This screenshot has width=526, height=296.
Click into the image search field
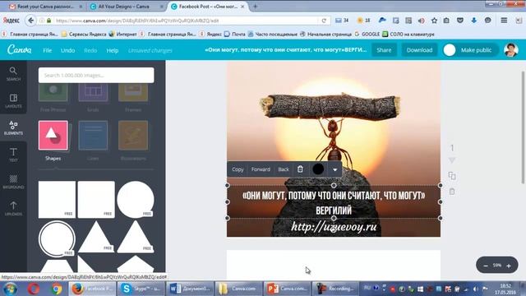click(x=96, y=75)
